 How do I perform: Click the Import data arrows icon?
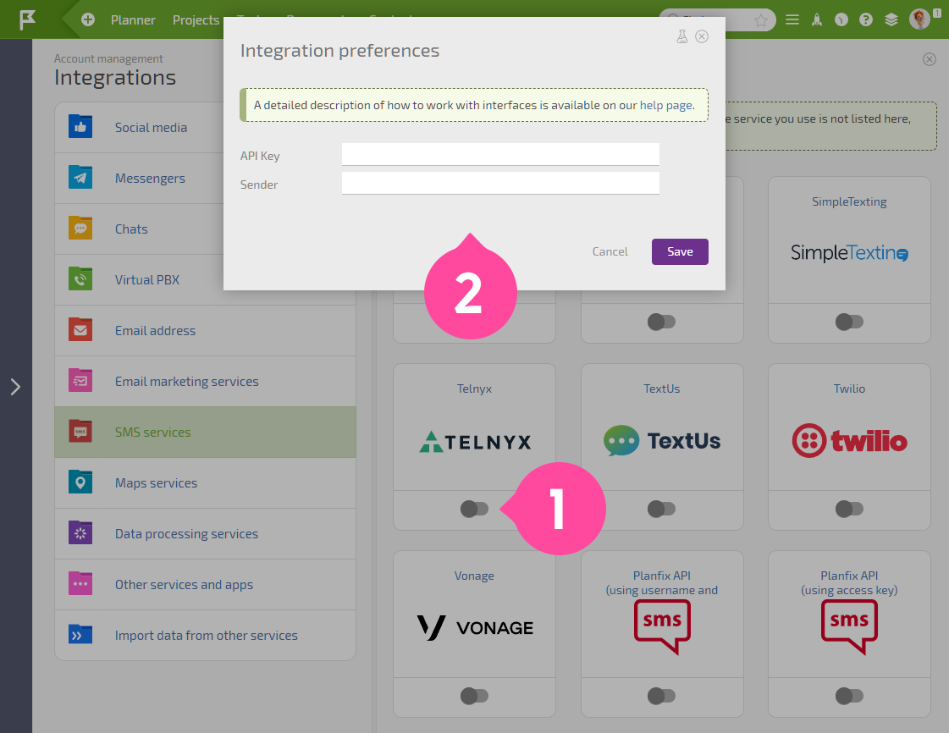point(80,635)
